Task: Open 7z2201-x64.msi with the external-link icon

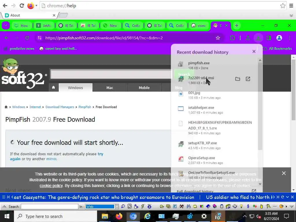Action: click(248, 79)
